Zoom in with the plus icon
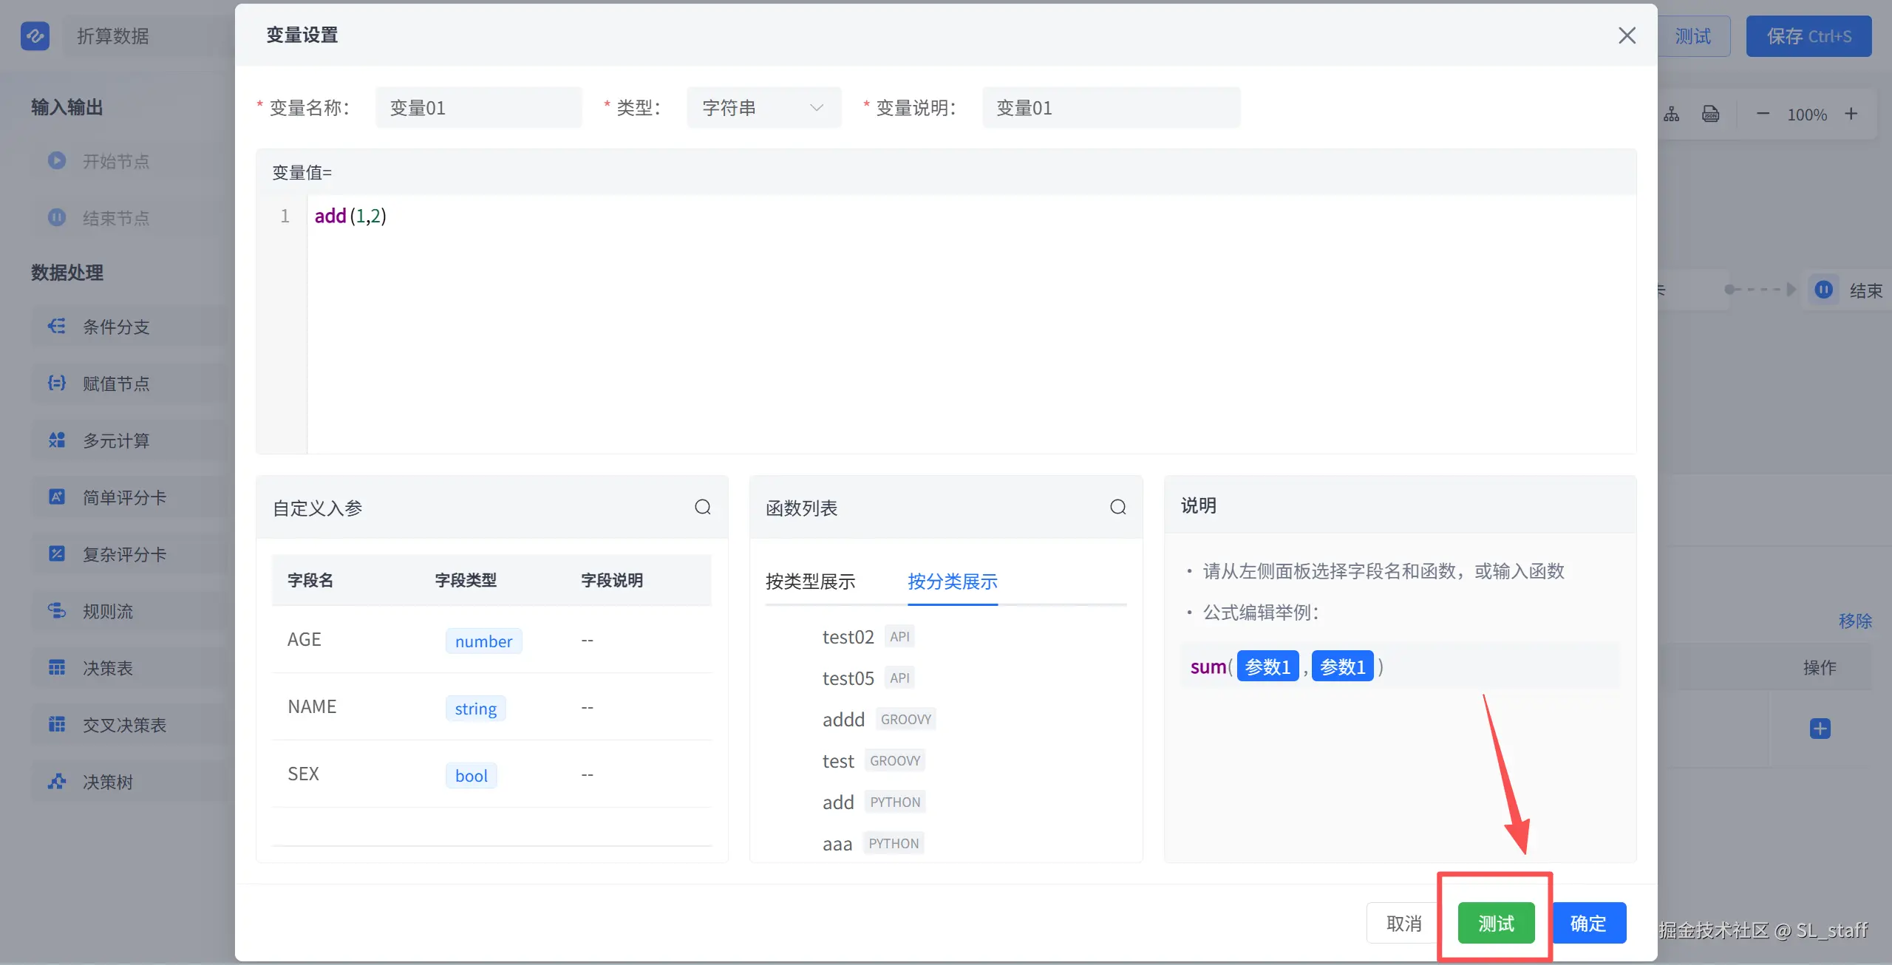 point(1851,114)
